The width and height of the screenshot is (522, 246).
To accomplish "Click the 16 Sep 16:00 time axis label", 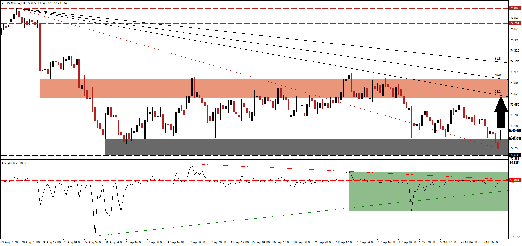I will pos(282,242).
